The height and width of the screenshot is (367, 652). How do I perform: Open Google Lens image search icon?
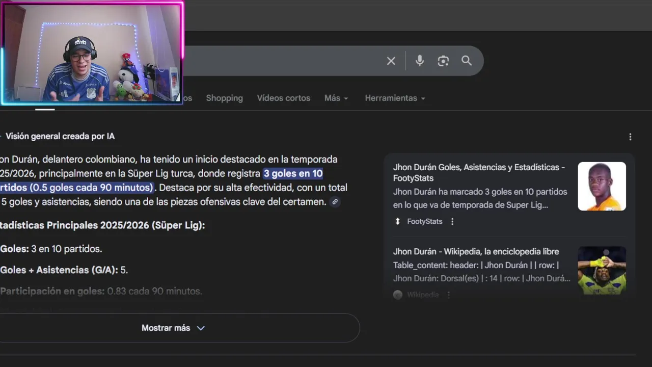pos(443,61)
